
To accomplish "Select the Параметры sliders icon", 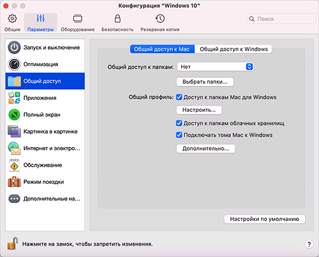I will point(40,18).
